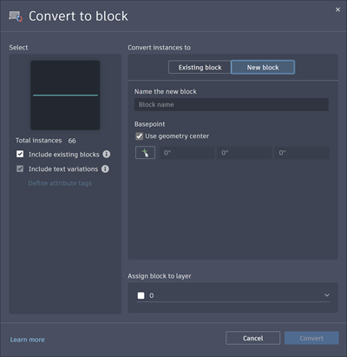Close the Convert to block dialog
Viewport: 347px width, 357px height.
tap(337, 10)
